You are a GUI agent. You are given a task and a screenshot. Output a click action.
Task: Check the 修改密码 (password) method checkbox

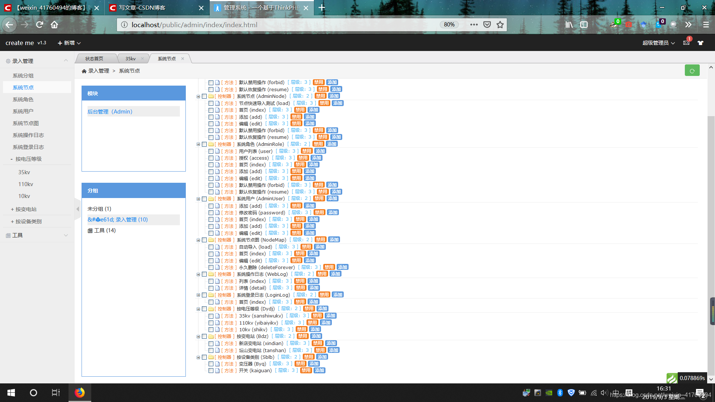(211, 213)
